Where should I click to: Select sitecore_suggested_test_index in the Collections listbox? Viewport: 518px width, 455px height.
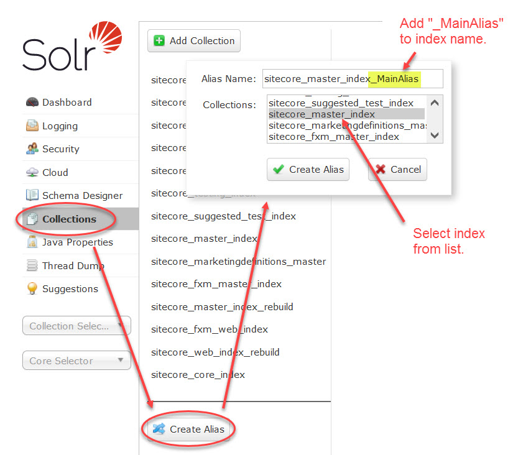coord(346,103)
